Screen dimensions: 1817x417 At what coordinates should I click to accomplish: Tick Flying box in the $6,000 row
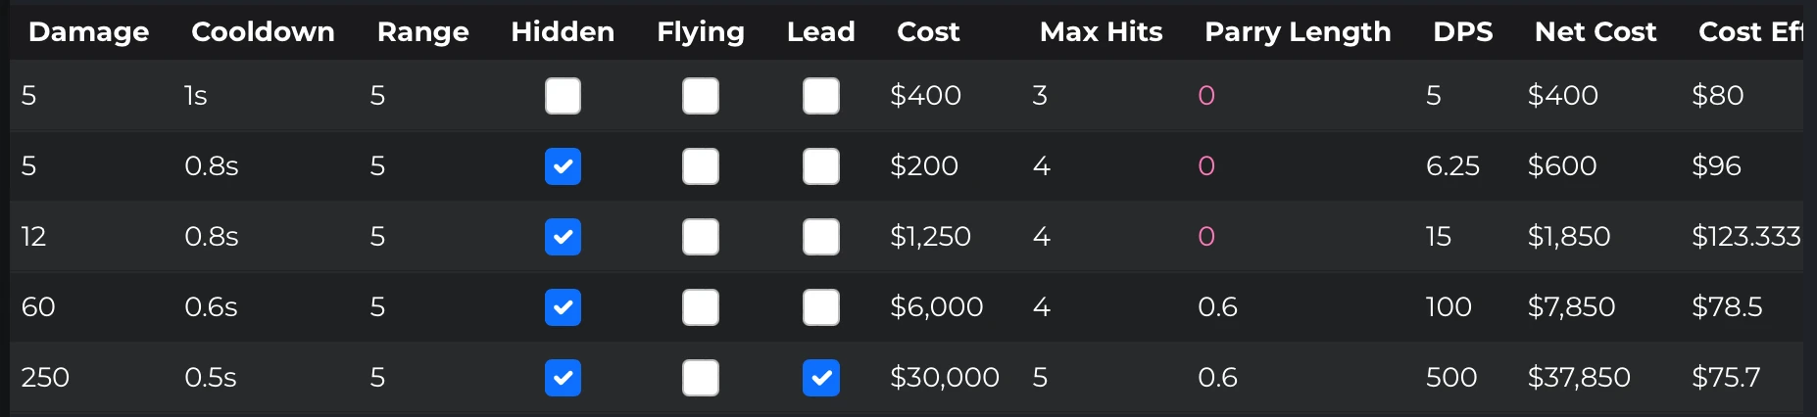click(701, 307)
